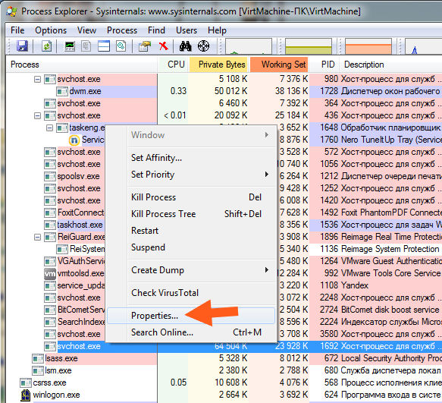Viewport: 442px width, 403px height.
Task: Collapse the svchost.exe PID 980 tree node
Action: point(37,79)
